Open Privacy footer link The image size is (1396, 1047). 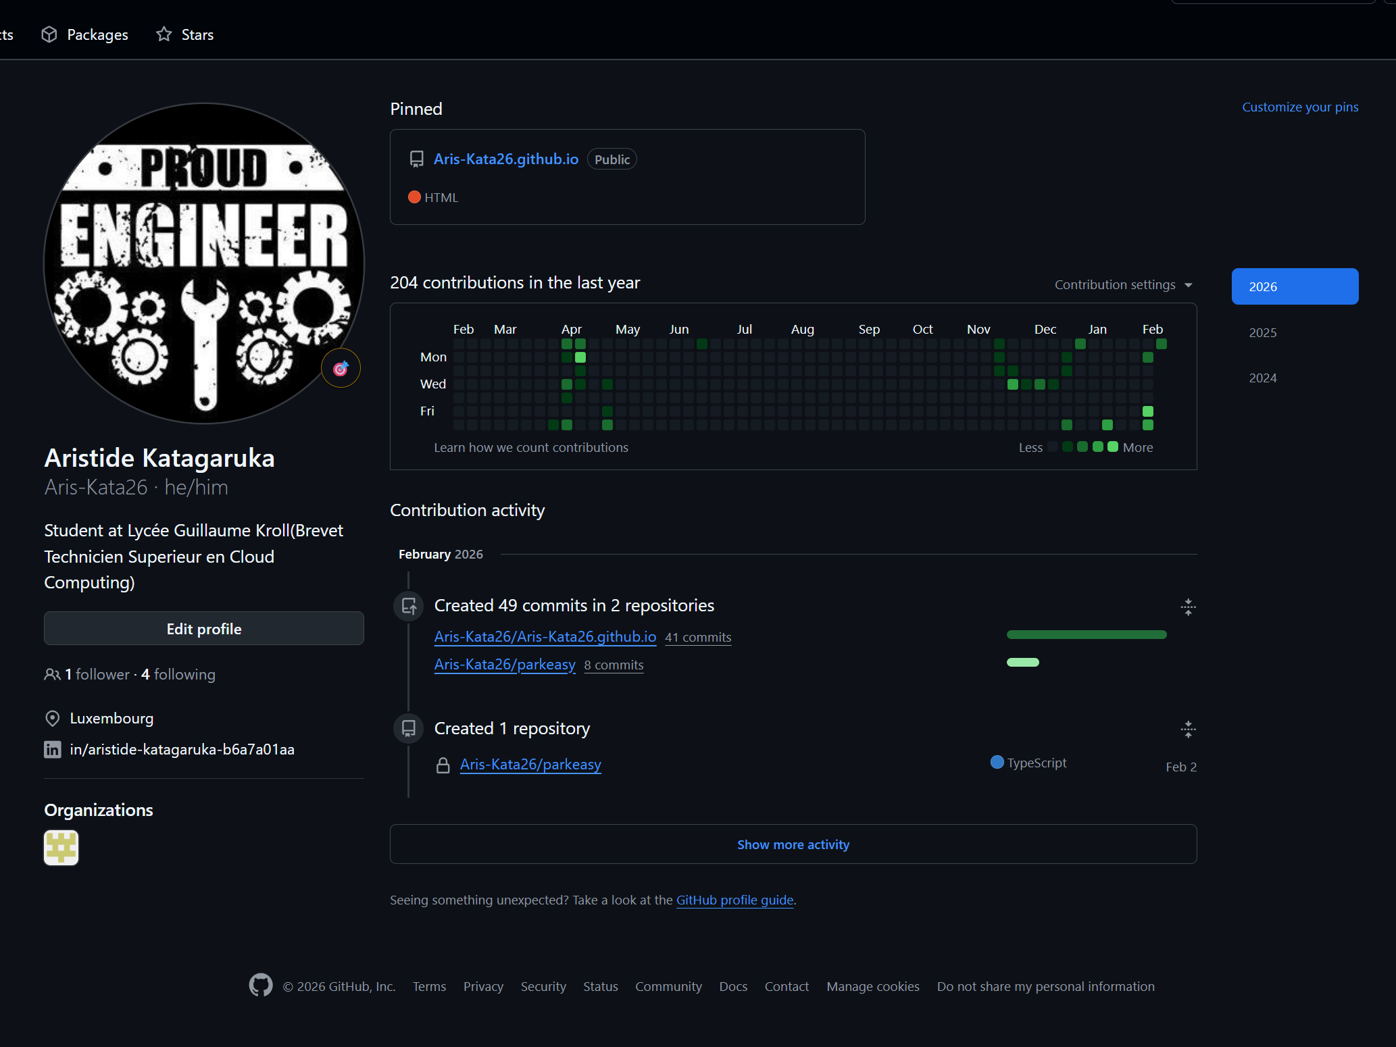[x=483, y=986]
